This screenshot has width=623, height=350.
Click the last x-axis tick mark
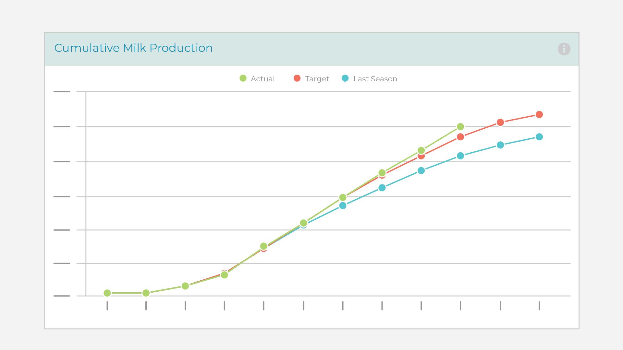coord(539,306)
